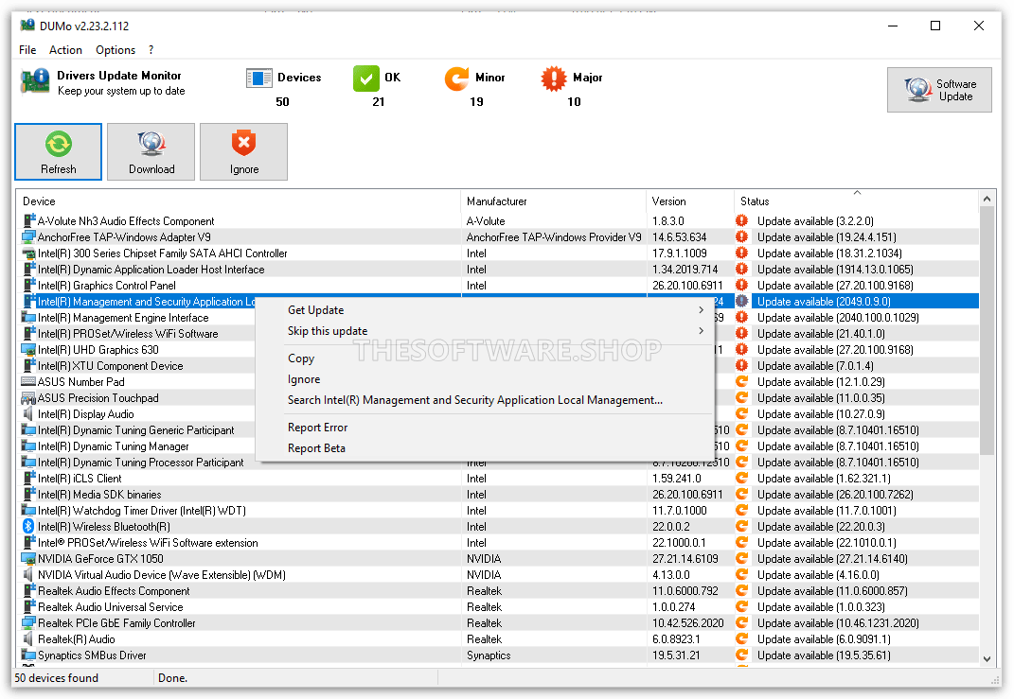Select the Realtek Audio Universal Service row
Screen dimensions: 1014x699
click(x=497, y=606)
